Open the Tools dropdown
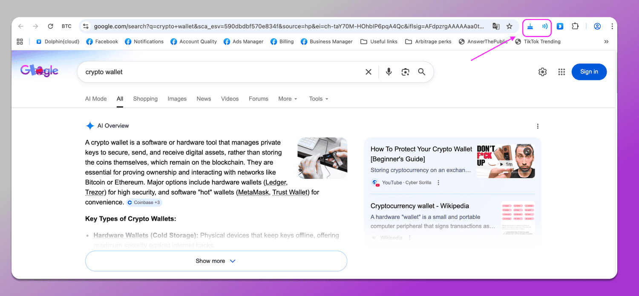639x296 pixels. (319, 99)
